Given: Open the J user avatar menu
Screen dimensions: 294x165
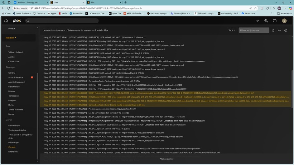Looking at the screenshot, I should 284,21.
